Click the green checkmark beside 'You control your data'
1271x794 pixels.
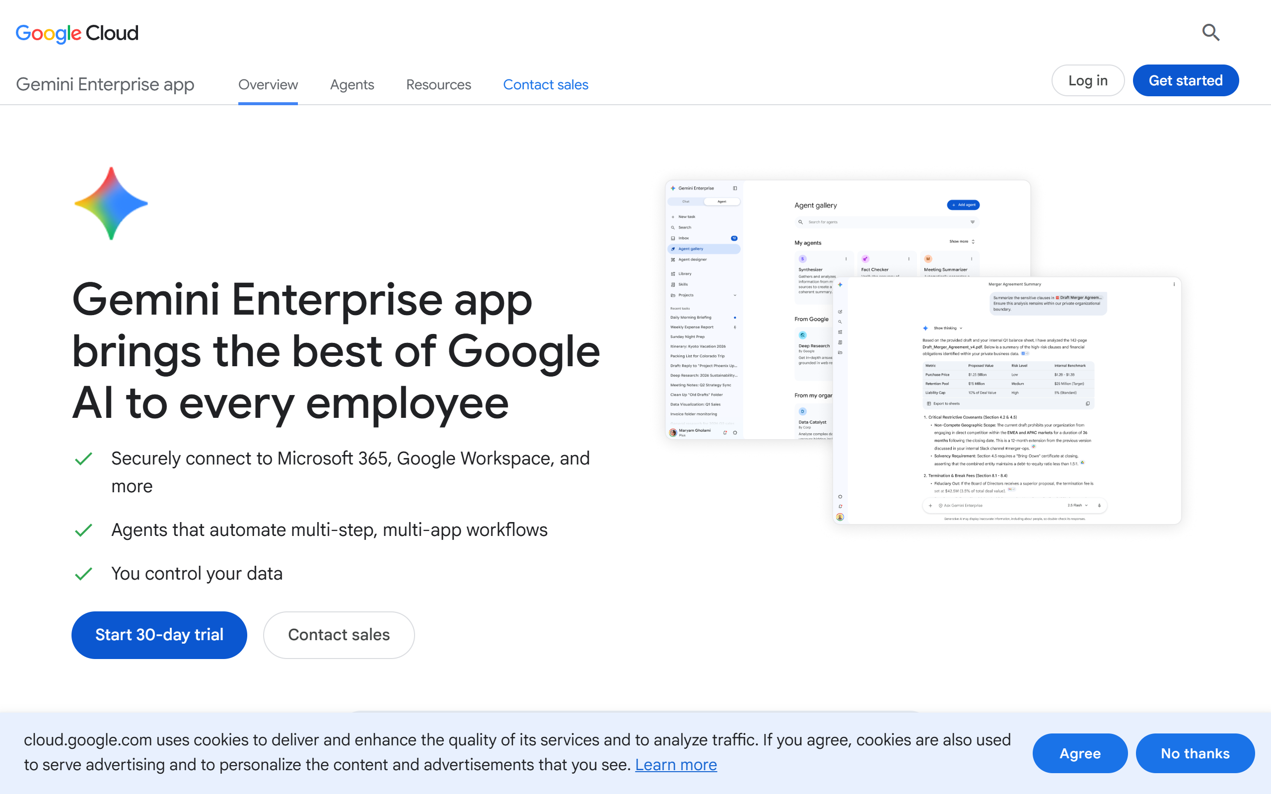83,574
